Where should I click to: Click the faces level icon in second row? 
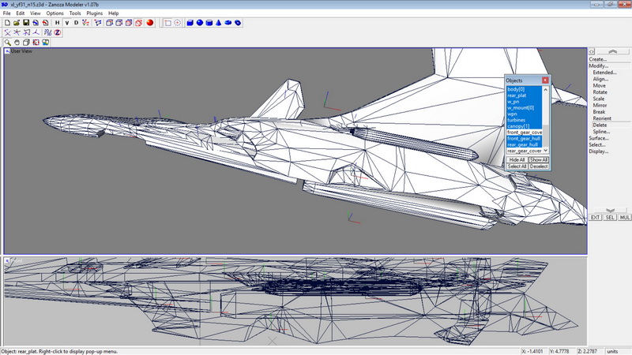tap(27, 32)
